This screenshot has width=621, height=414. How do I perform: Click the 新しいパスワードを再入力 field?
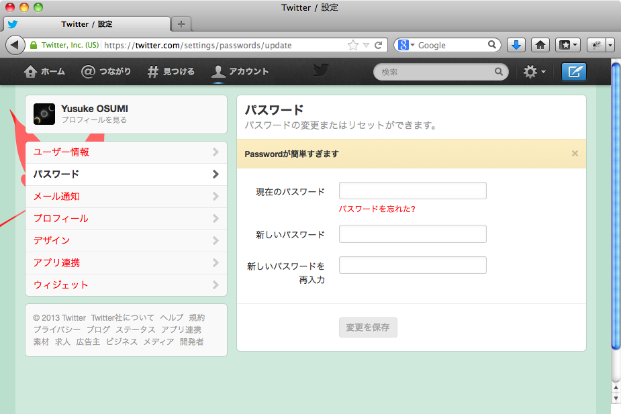(413, 265)
